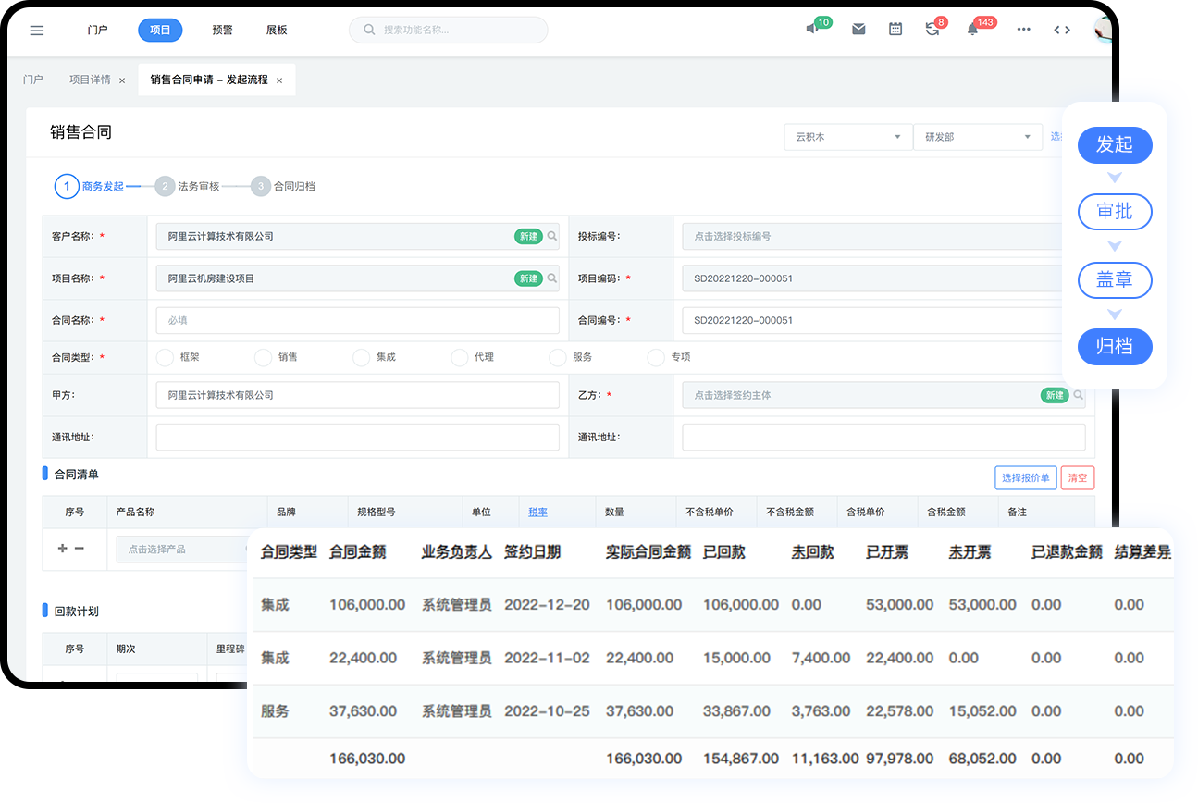Select the 框架 contract type radio
This screenshot has height=803, width=1198.
[166, 357]
